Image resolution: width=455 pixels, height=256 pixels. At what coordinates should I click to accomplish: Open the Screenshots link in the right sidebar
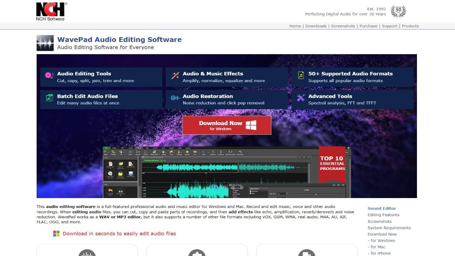[380, 221]
